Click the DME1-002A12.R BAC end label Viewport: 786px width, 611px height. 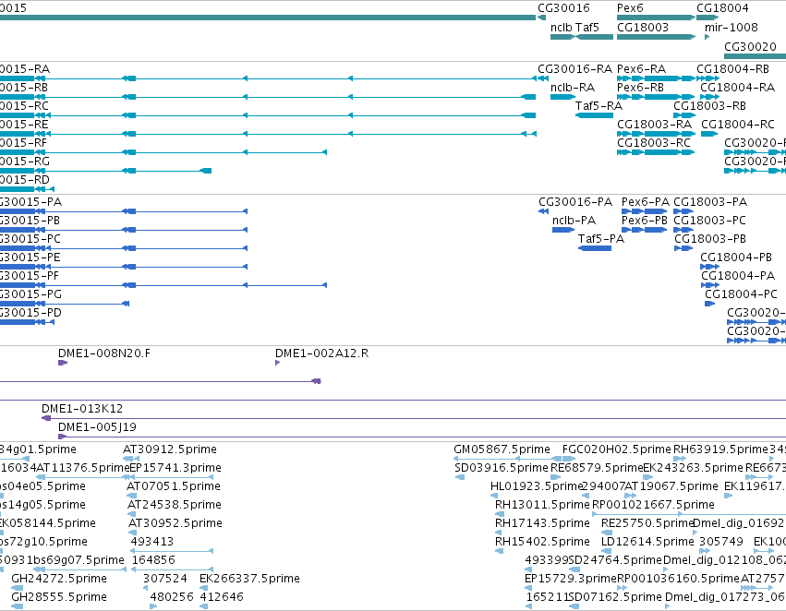(321, 353)
